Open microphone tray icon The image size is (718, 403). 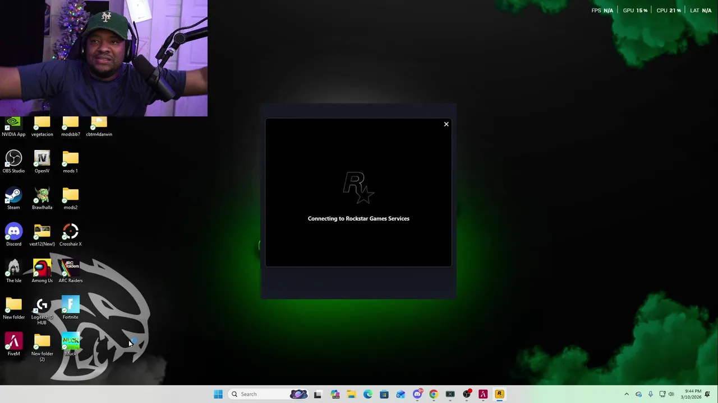[x=651, y=394]
